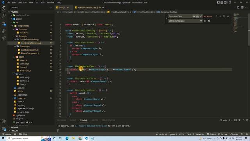Toggle Match Whole Word in the find box
Viewport: 250px width, 141px height.
click(x=197, y=16)
